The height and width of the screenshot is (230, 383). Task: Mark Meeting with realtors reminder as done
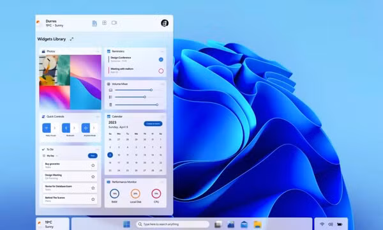[161, 71]
